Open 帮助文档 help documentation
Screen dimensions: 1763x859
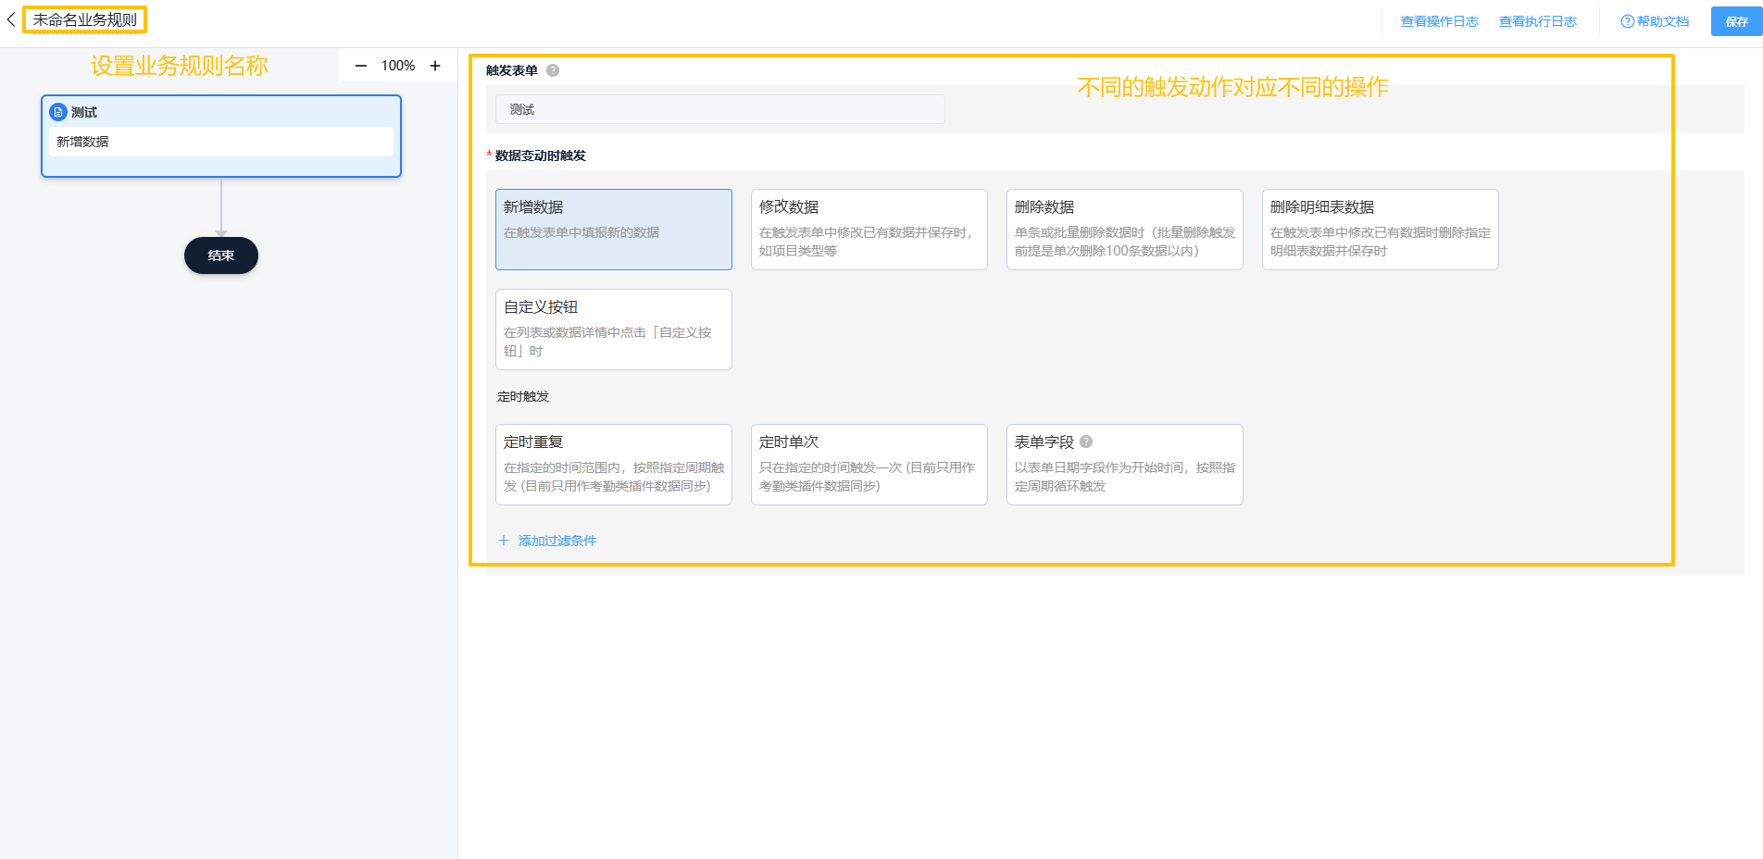(x=1655, y=21)
